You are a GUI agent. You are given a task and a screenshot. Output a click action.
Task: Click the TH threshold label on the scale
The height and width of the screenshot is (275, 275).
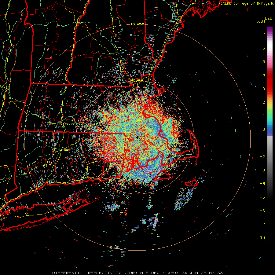[262, 238]
